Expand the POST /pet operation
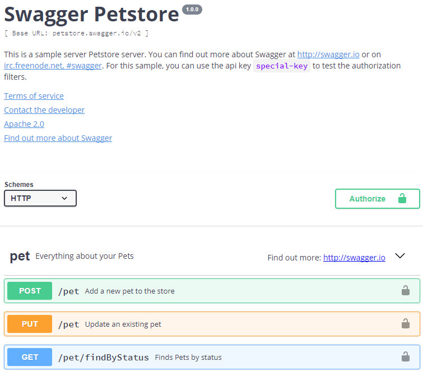423x375 pixels. coord(212,291)
